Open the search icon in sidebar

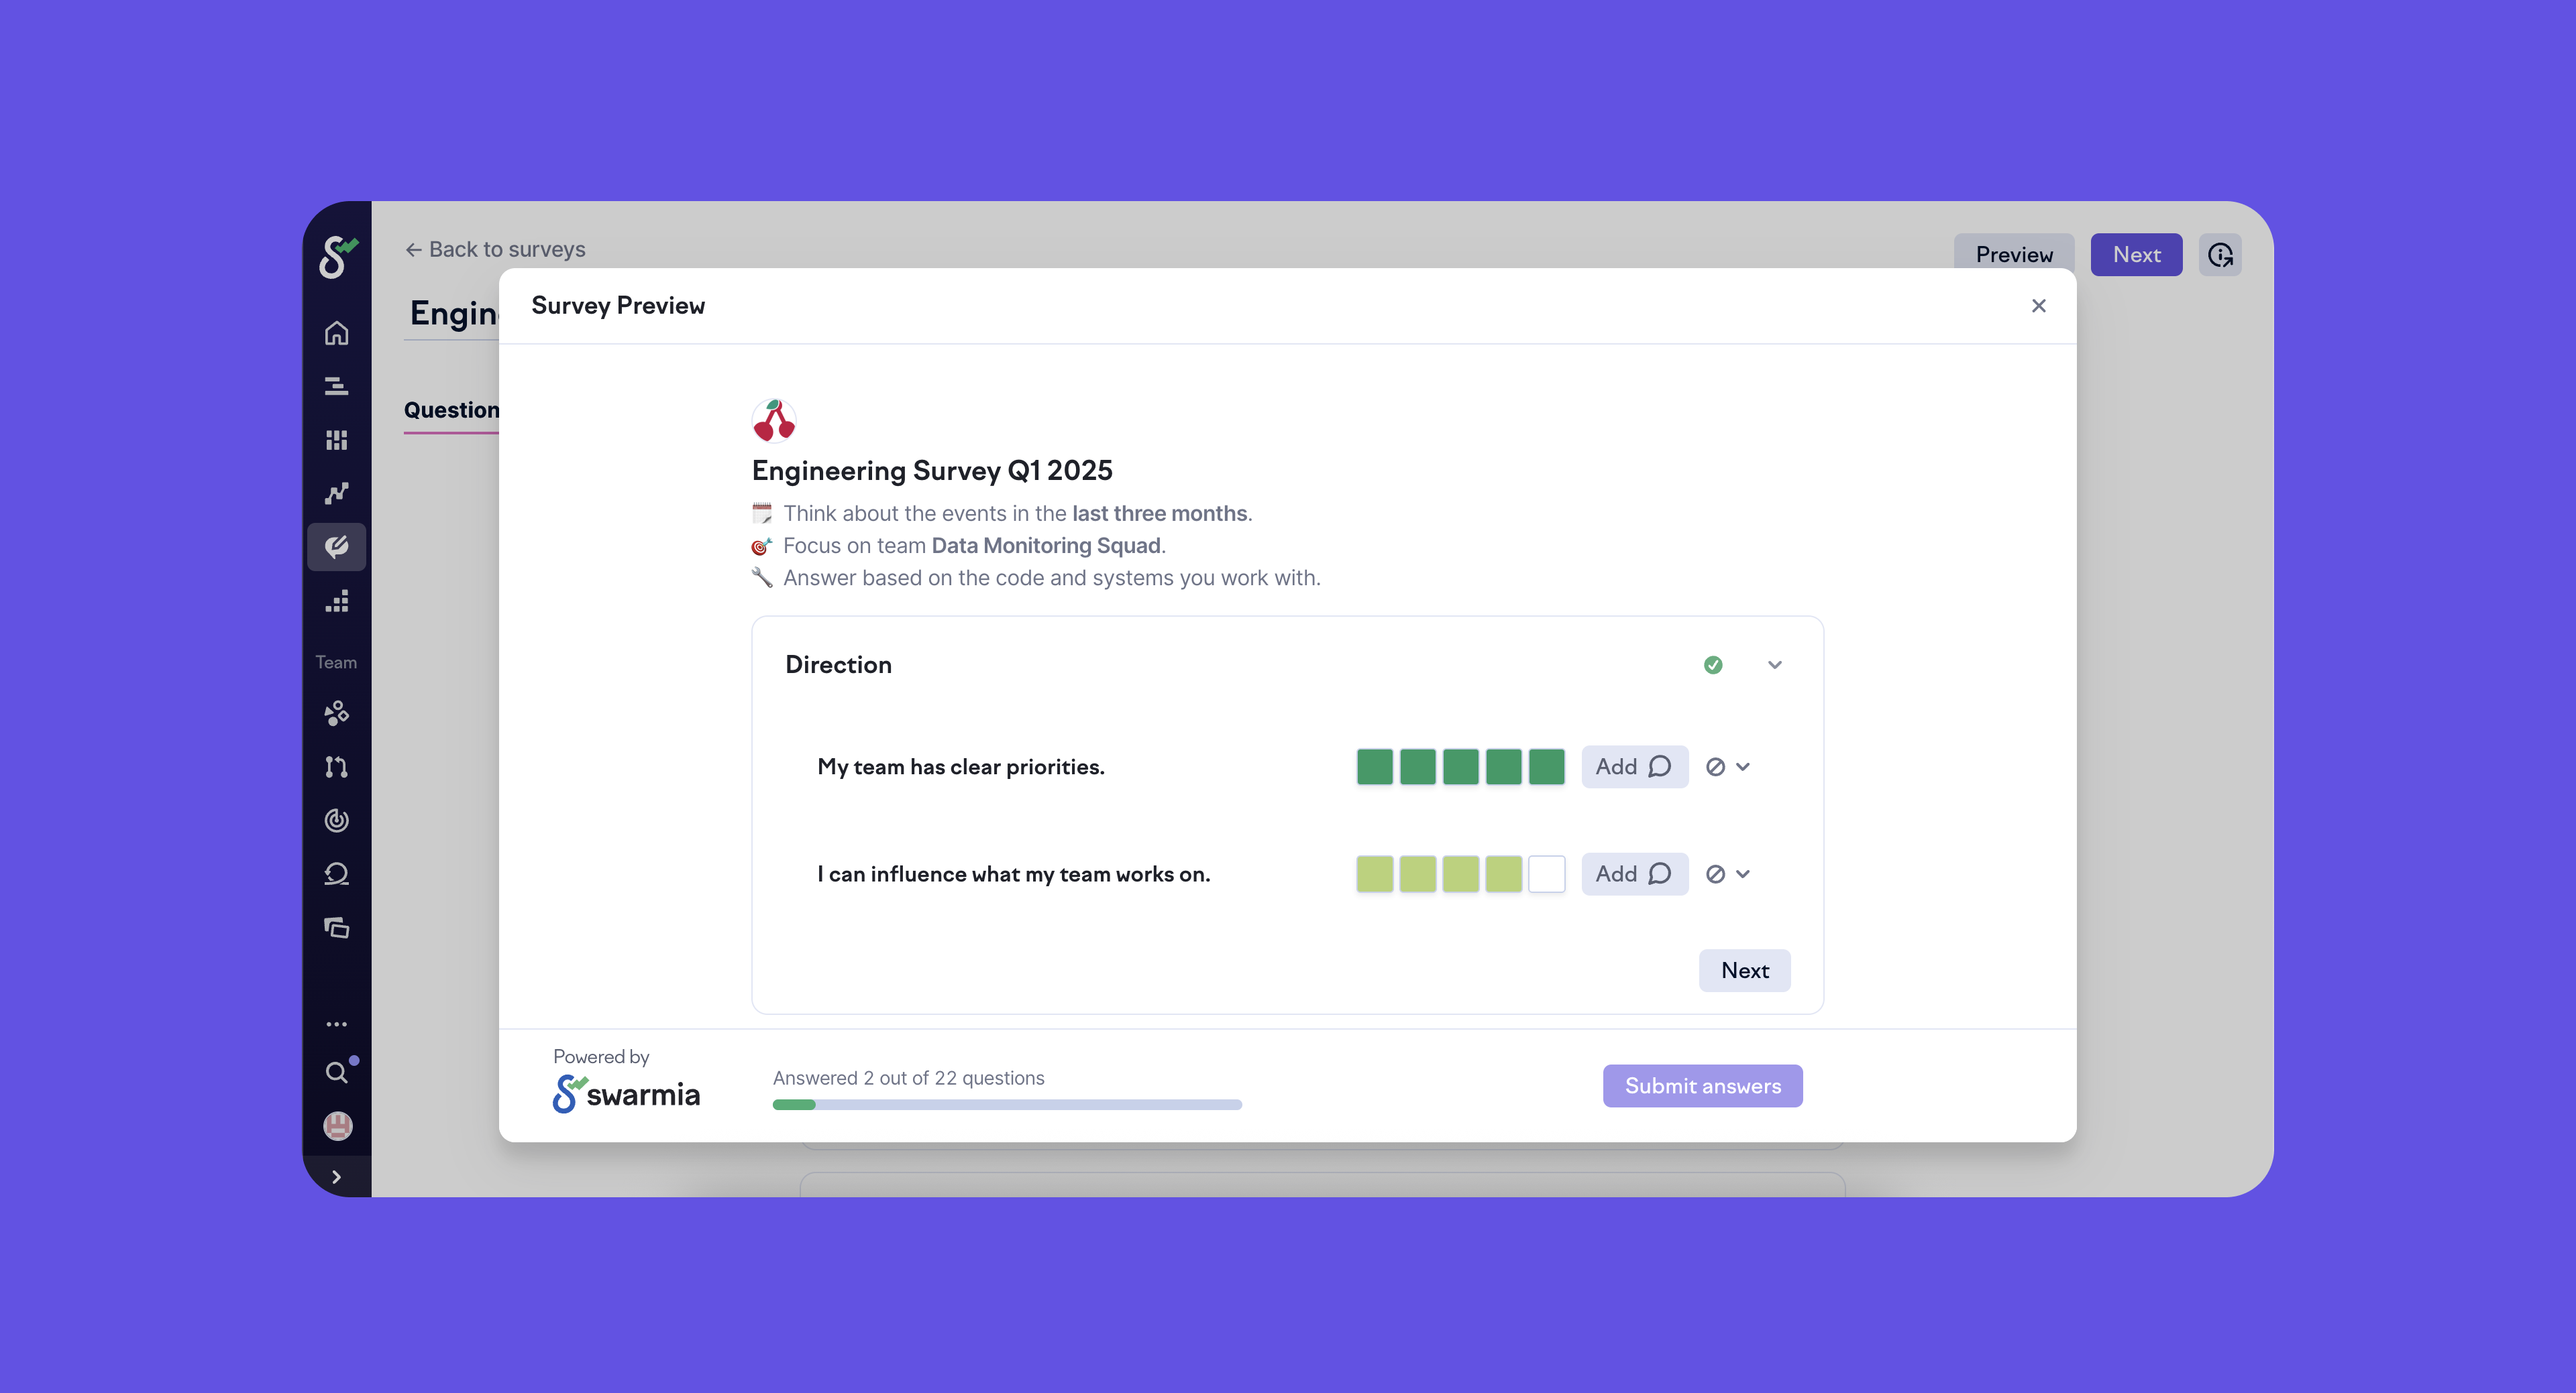point(336,1073)
